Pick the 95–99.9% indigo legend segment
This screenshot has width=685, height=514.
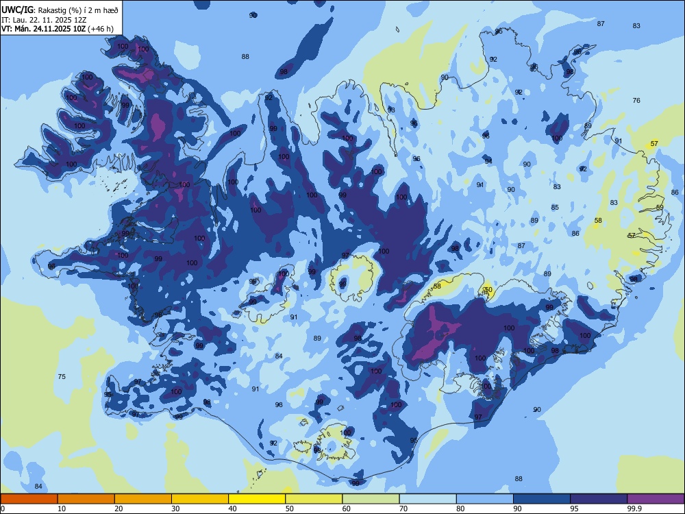[x=599, y=499]
